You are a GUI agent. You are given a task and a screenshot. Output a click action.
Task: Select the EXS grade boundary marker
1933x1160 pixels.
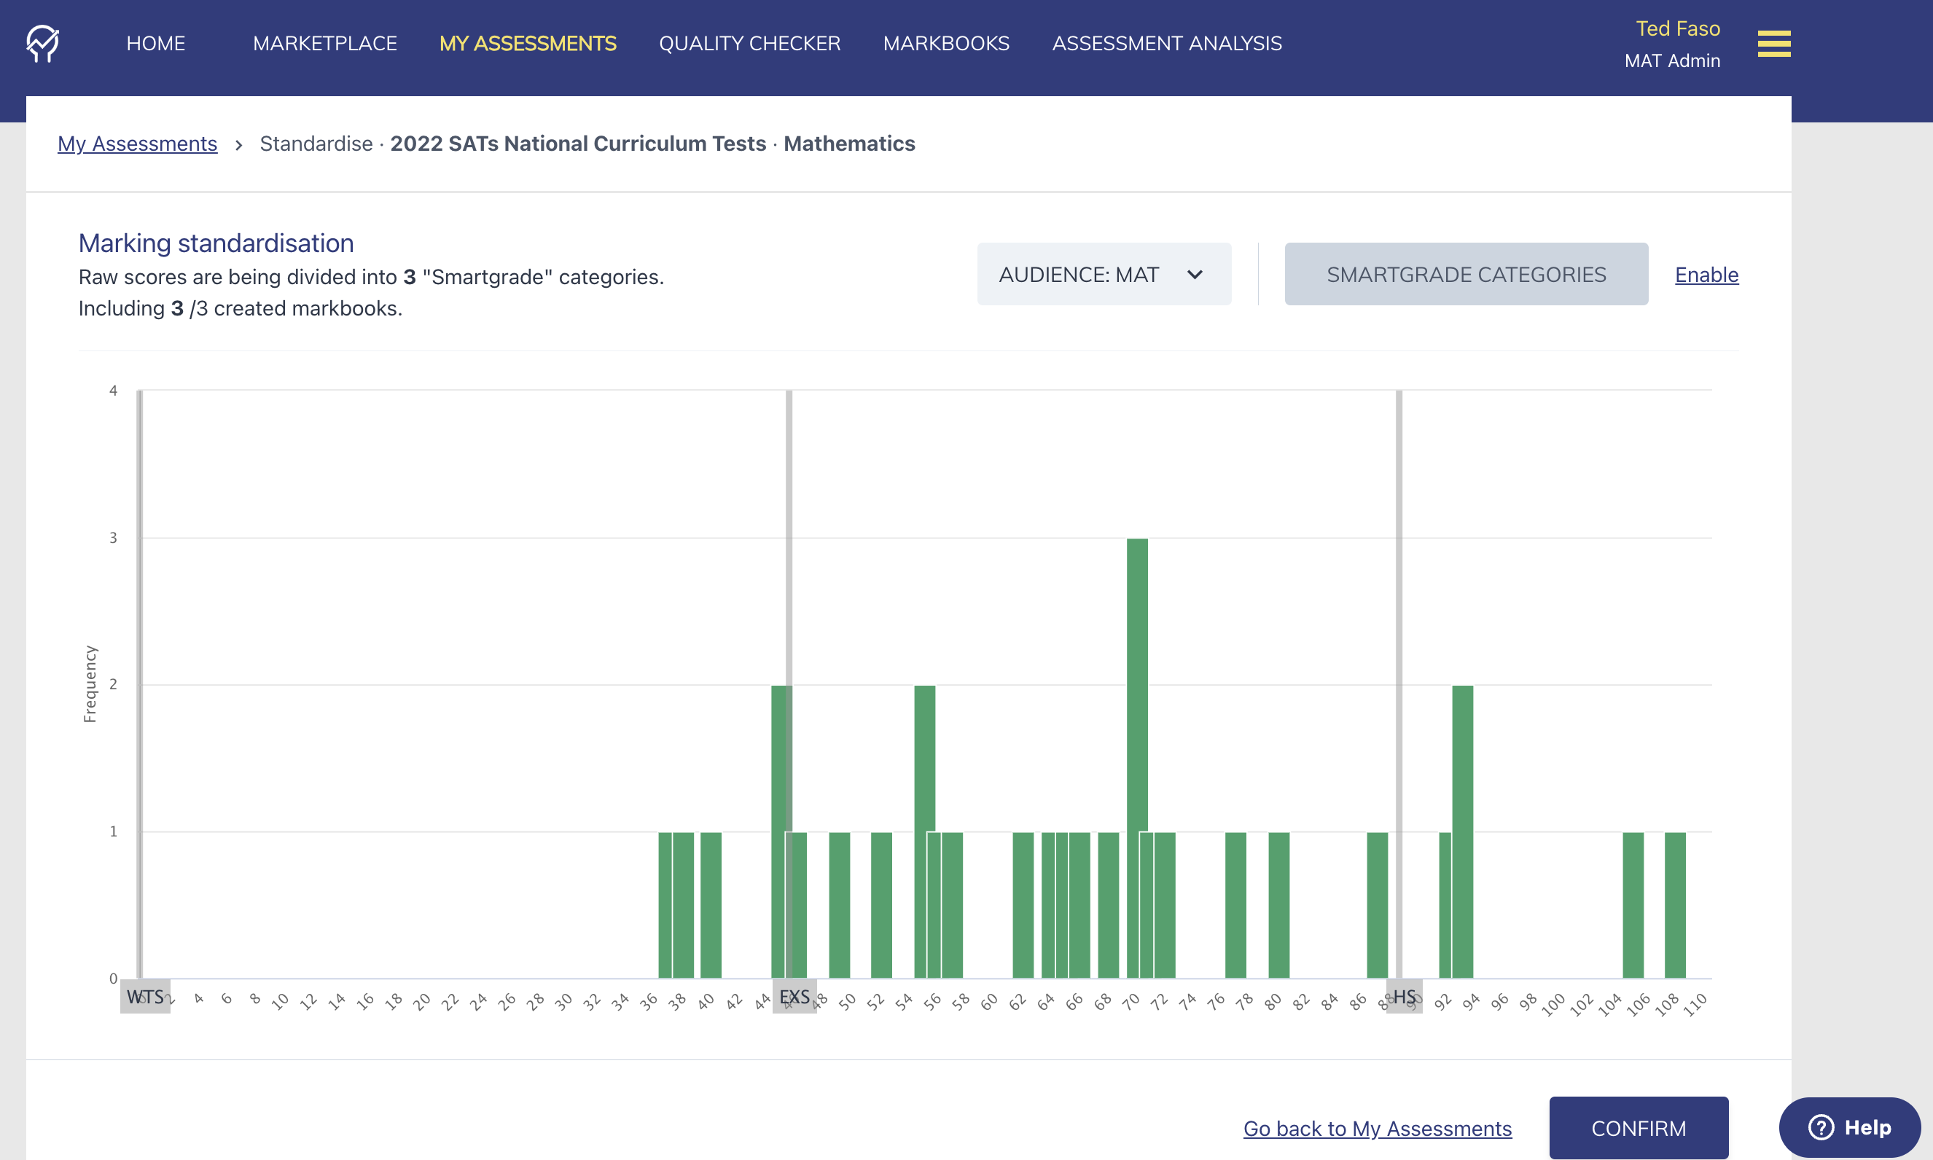(794, 997)
